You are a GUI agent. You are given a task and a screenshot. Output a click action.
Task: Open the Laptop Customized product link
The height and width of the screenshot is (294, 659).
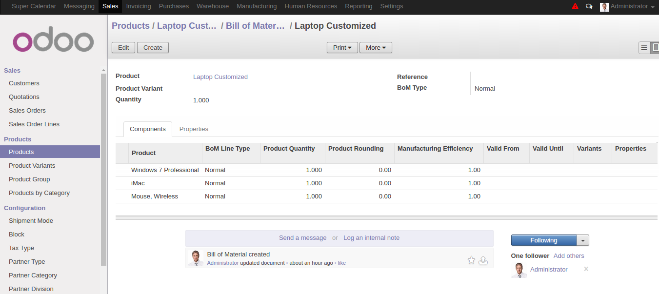click(x=220, y=77)
